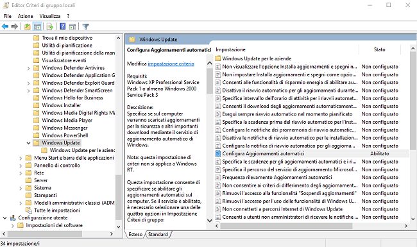Switch to the Standard tab
Image resolution: width=417 pixels, height=247 pixels.
[158, 235]
